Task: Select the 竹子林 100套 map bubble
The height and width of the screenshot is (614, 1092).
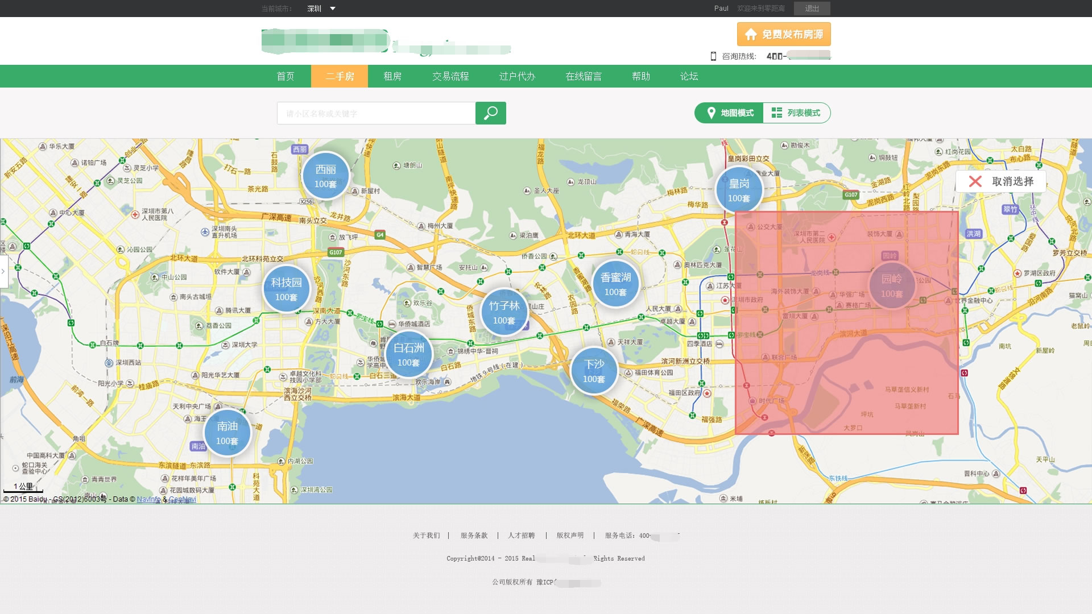Action: coord(504,313)
